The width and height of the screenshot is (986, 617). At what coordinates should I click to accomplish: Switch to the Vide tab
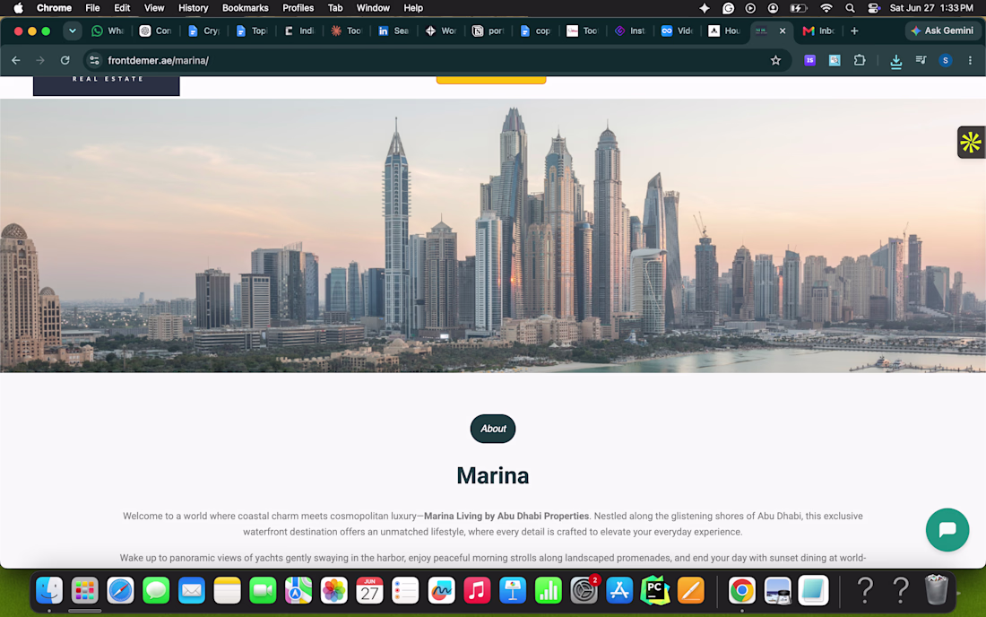pos(678,30)
